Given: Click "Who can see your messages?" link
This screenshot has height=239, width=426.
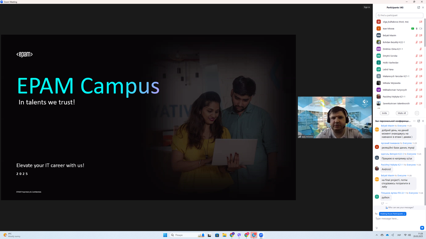Looking at the screenshot, I should pyautogui.click(x=401, y=207).
